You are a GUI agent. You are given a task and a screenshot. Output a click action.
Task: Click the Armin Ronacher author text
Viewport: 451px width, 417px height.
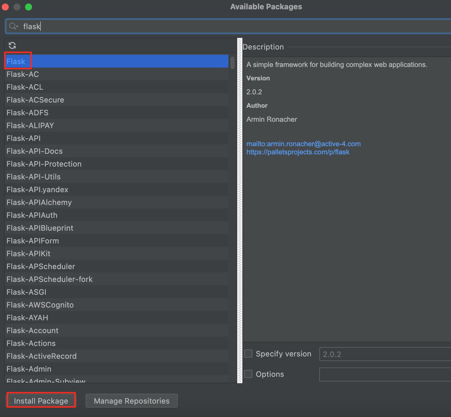[272, 119]
